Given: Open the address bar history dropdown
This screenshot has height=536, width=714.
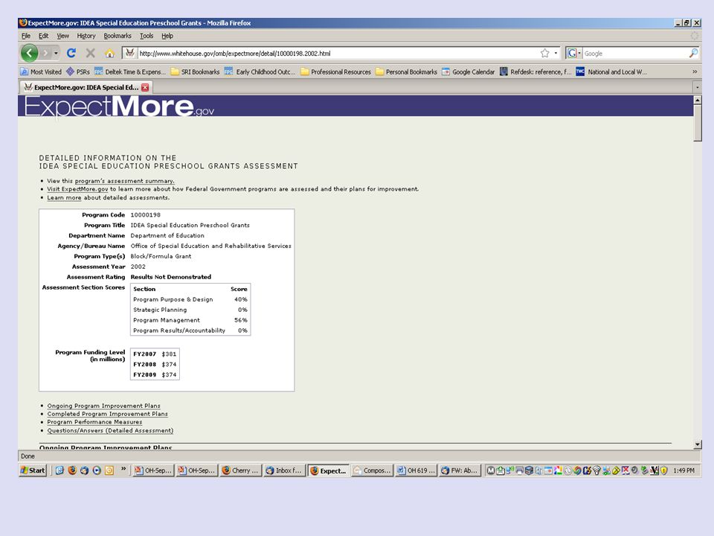Looking at the screenshot, I should [x=556, y=54].
